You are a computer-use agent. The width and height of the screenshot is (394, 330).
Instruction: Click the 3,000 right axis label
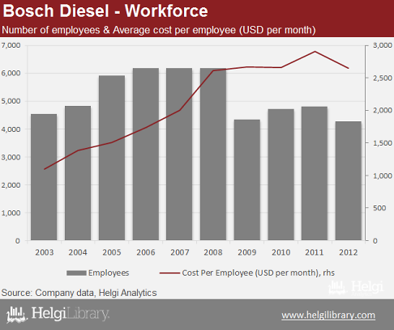tap(383, 45)
